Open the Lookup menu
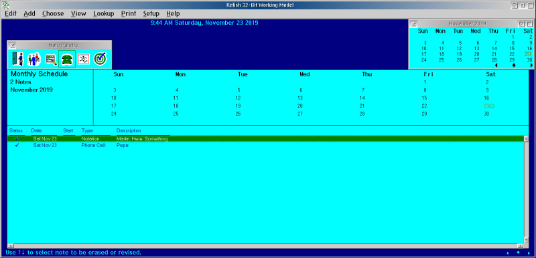The width and height of the screenshot is (536, 258). [x=104, y=13]
